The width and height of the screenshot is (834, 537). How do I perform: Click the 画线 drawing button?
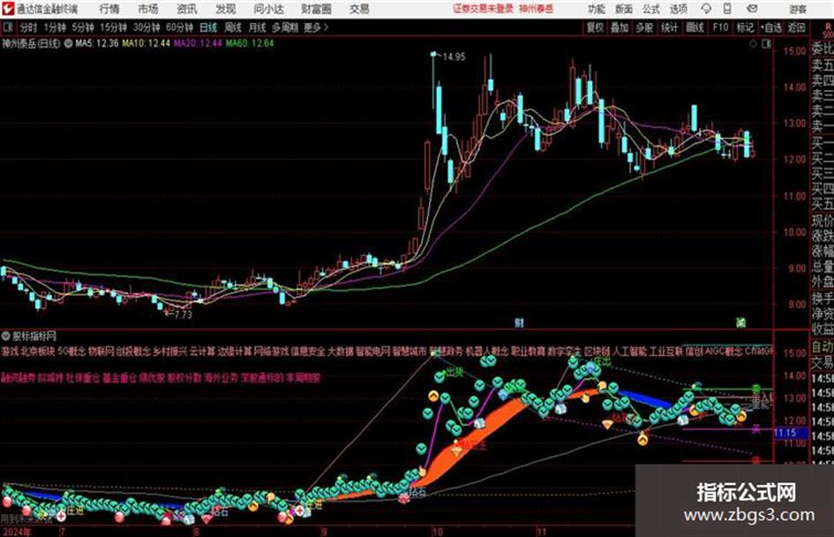point(695,27)
